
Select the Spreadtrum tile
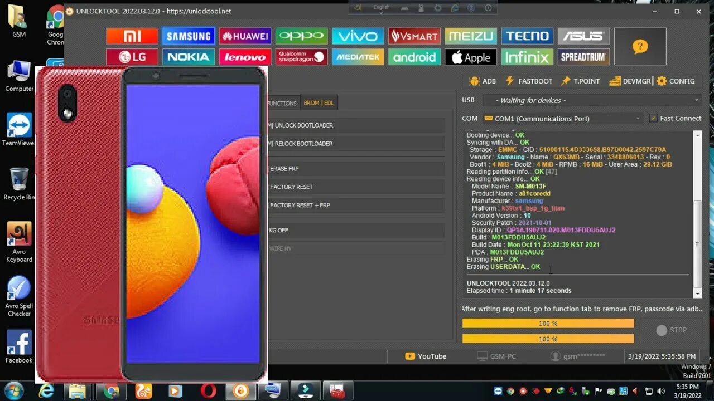point(583,57)
